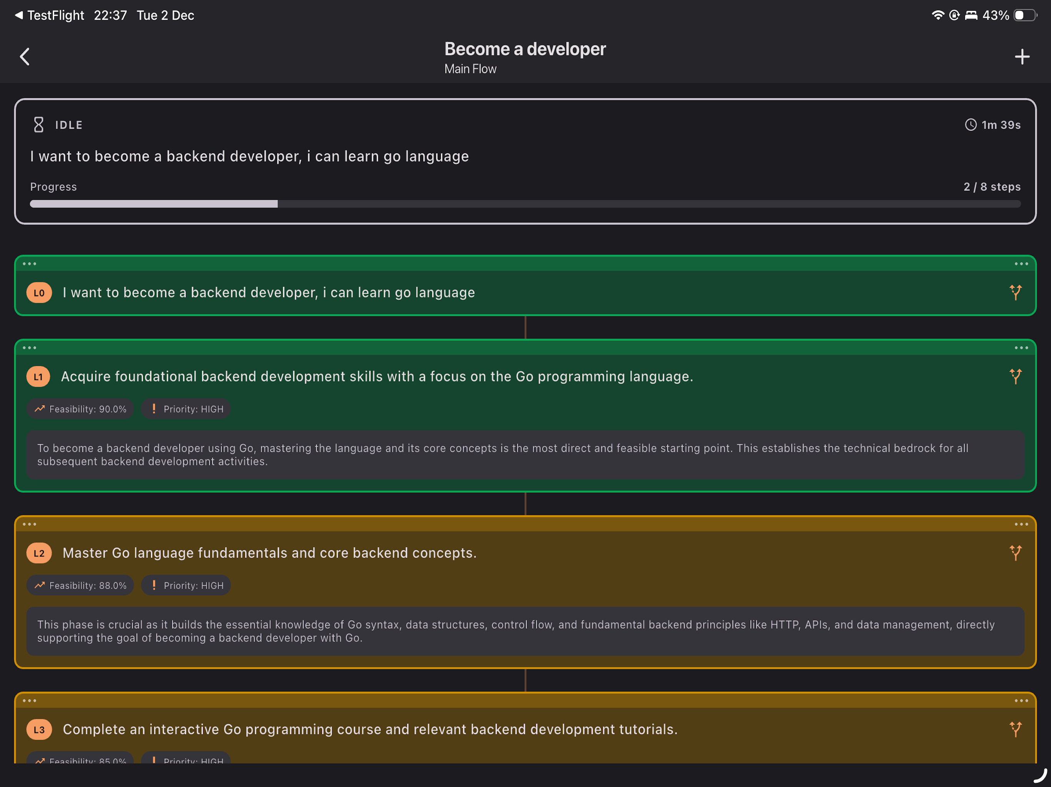Screen dimensions: 1051x787
Task: Click the progress bar in the summary card
Action: 525,204
